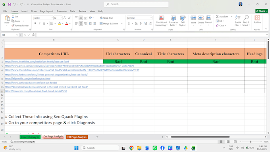Open Format as Table gallery

173,21
